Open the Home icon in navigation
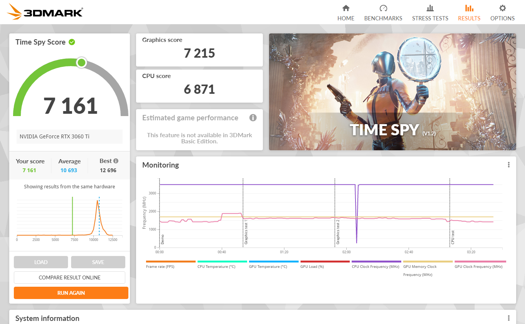Image resolution: width=525 pixels, height=324 pixels. point(346,8)
